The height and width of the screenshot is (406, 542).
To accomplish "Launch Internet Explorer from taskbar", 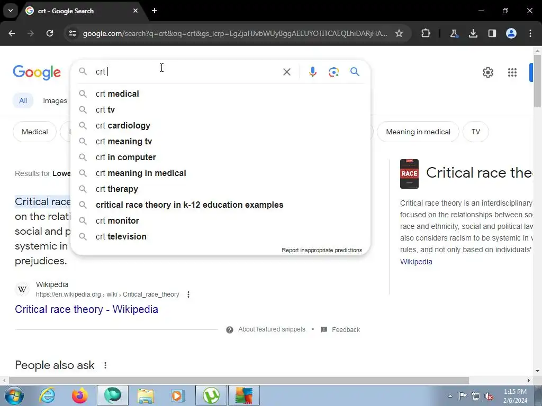I will pos(47,395).
